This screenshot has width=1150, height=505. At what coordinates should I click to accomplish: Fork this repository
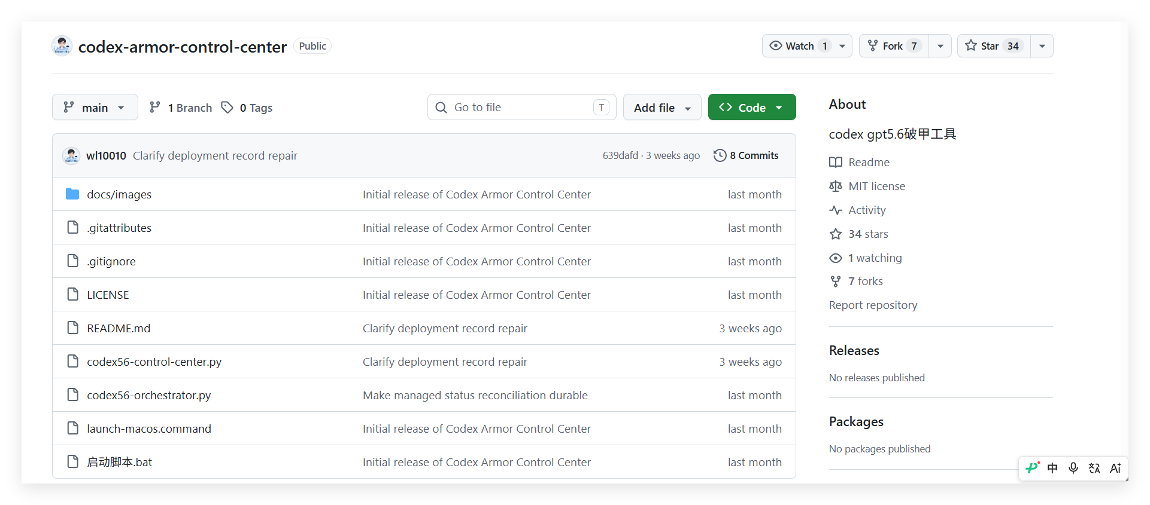tap(894, 46)
